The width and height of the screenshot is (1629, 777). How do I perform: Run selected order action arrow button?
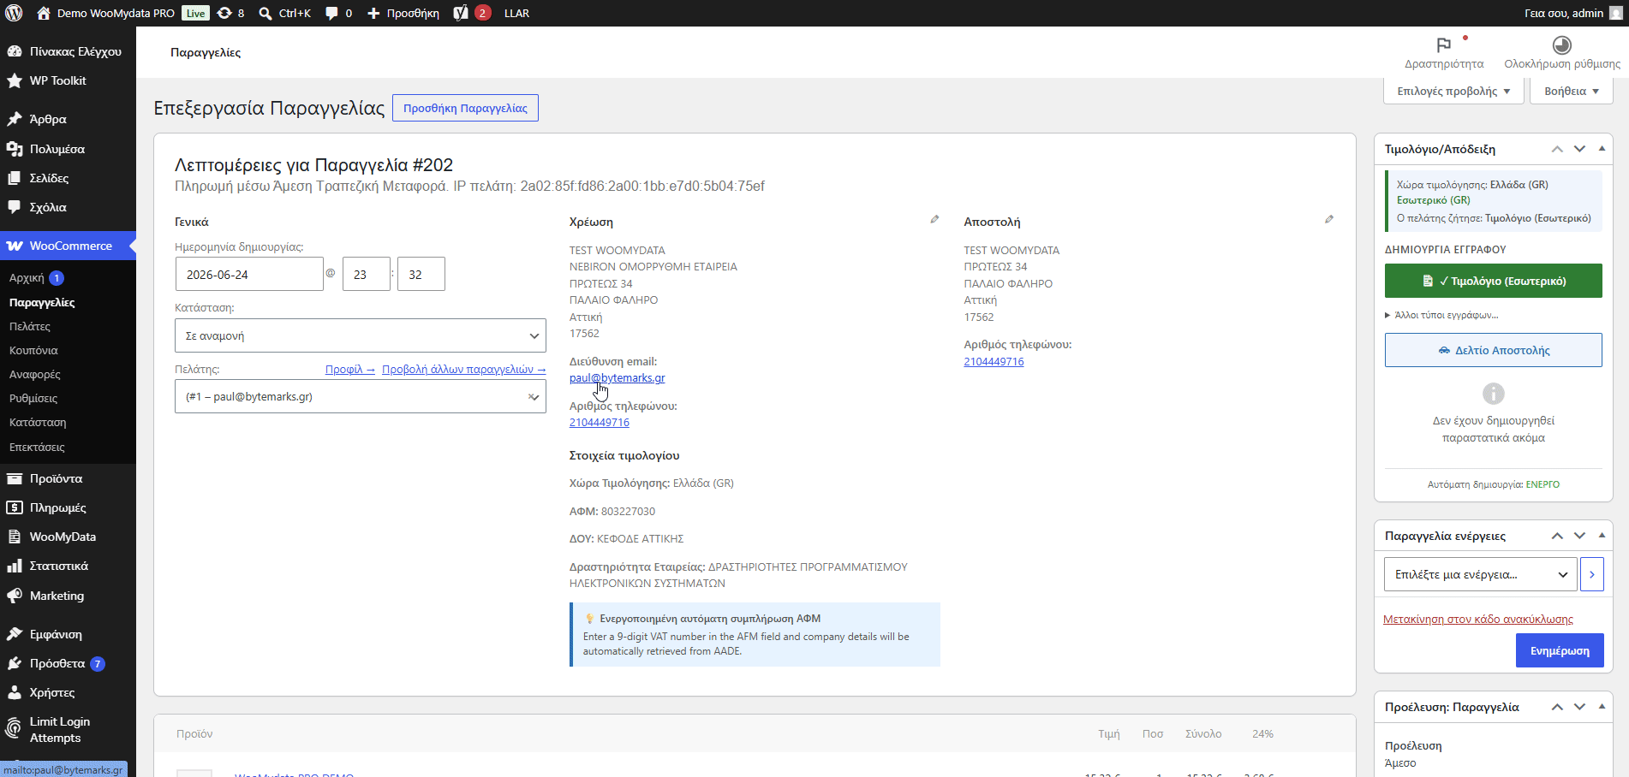click(1592, 574)
